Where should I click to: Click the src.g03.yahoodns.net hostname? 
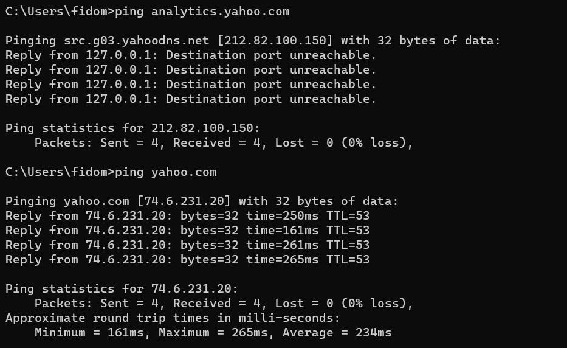click(x=136, y=41)
